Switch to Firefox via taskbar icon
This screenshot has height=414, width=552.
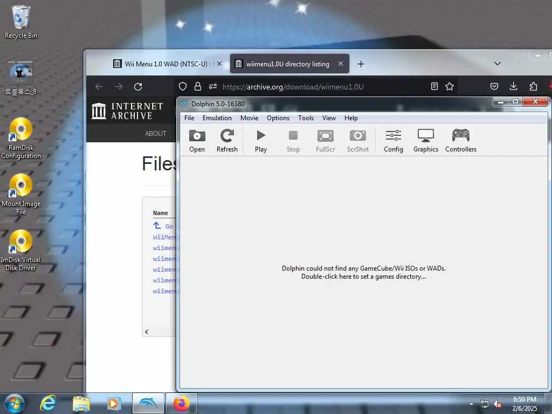(x=181, y=403)
